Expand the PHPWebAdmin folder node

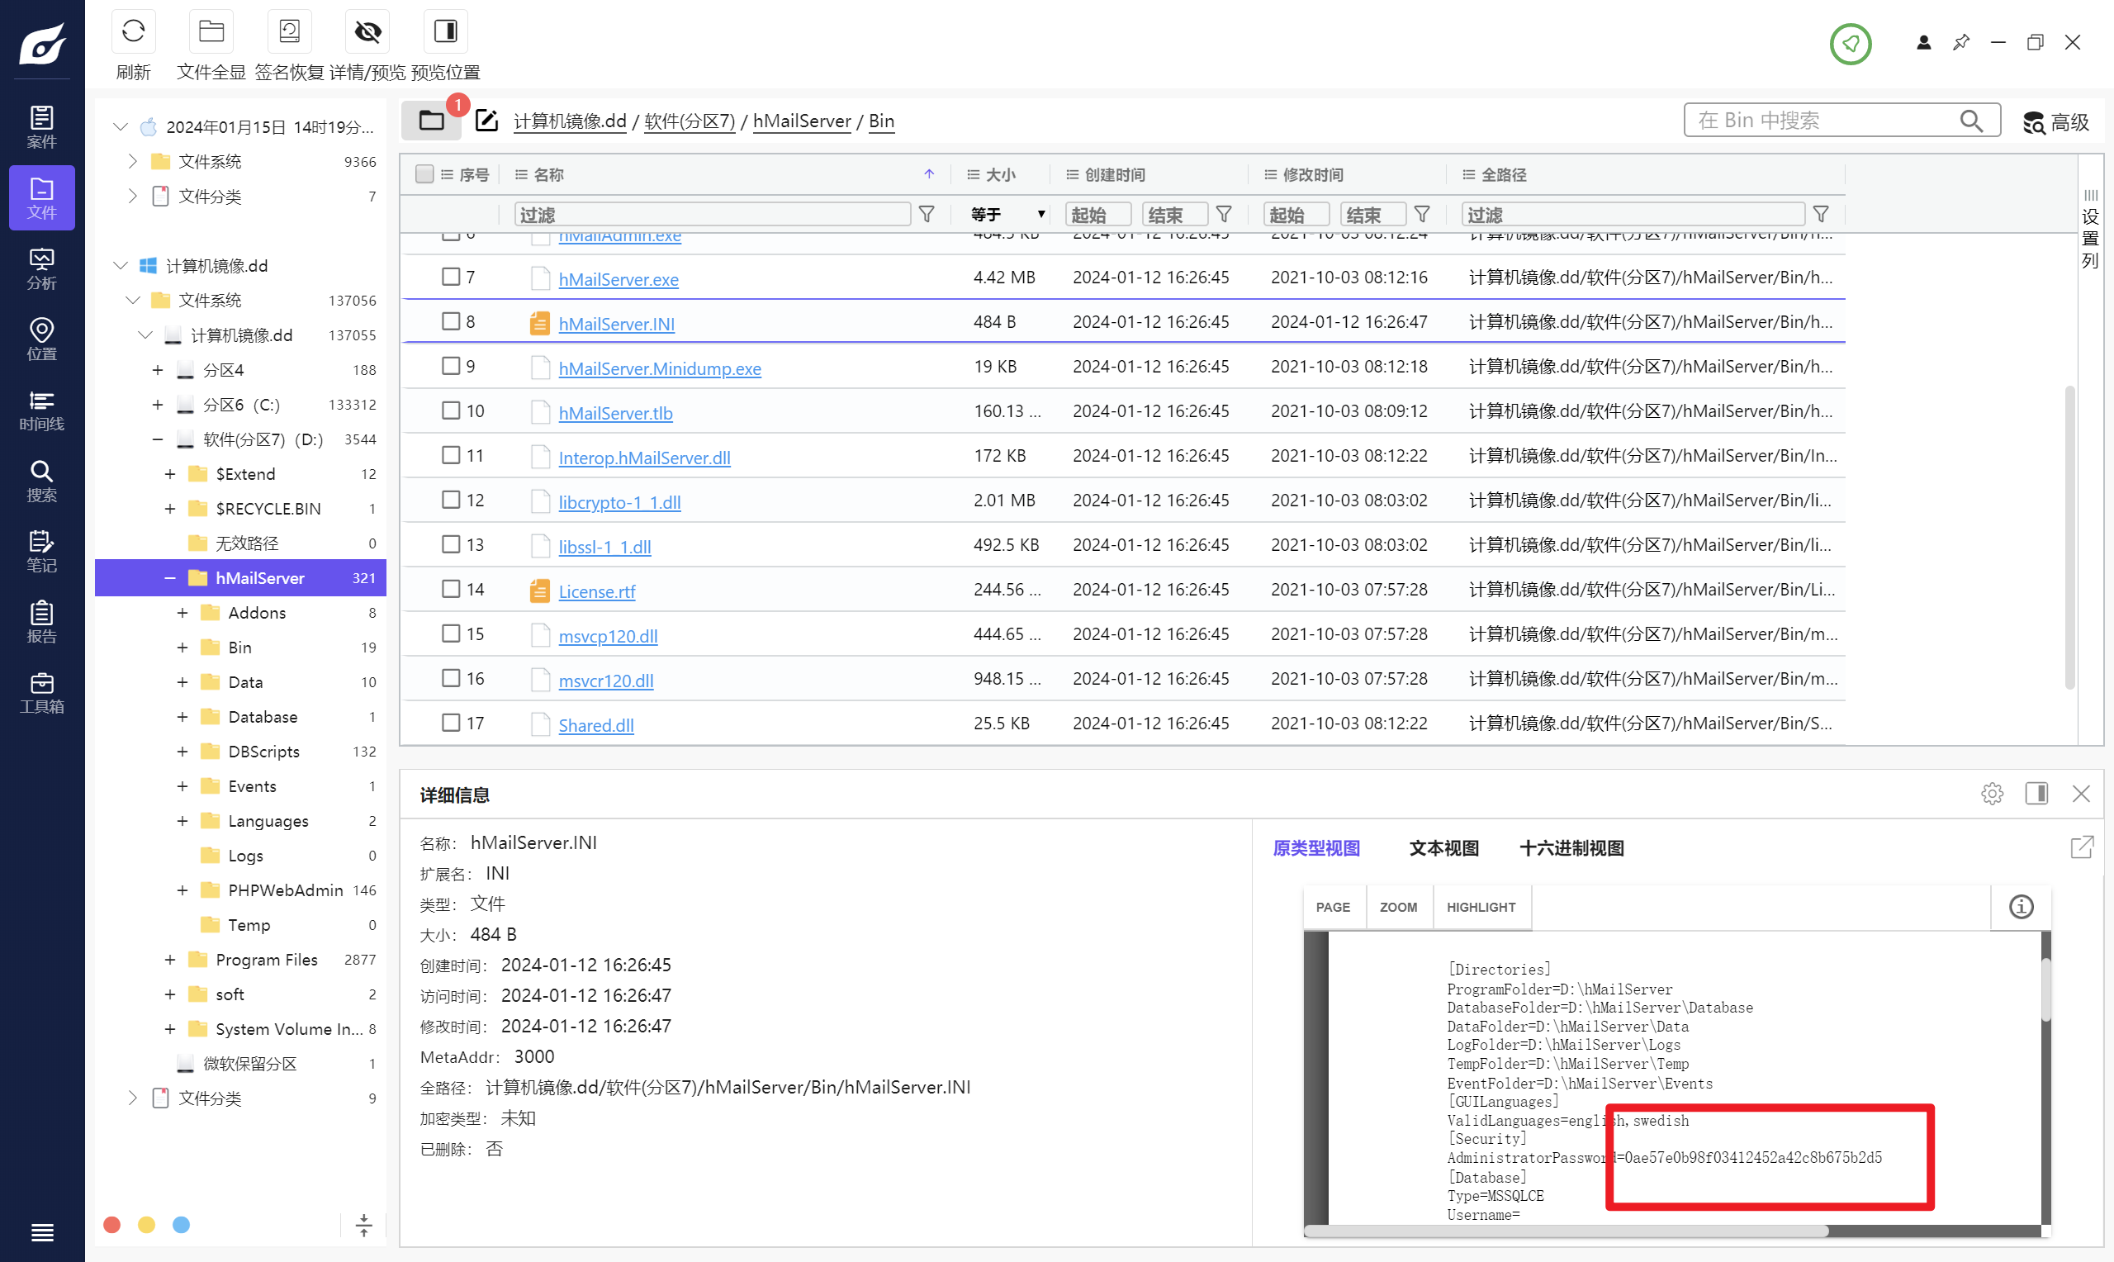(x=182, y=890)
